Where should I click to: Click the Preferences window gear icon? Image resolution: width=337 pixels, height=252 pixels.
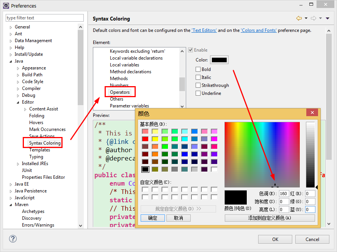pos(6,6)
